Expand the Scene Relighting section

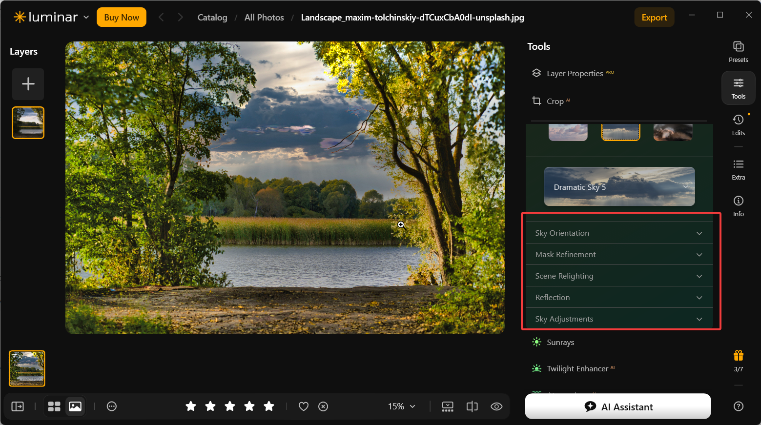coord(619,276)
